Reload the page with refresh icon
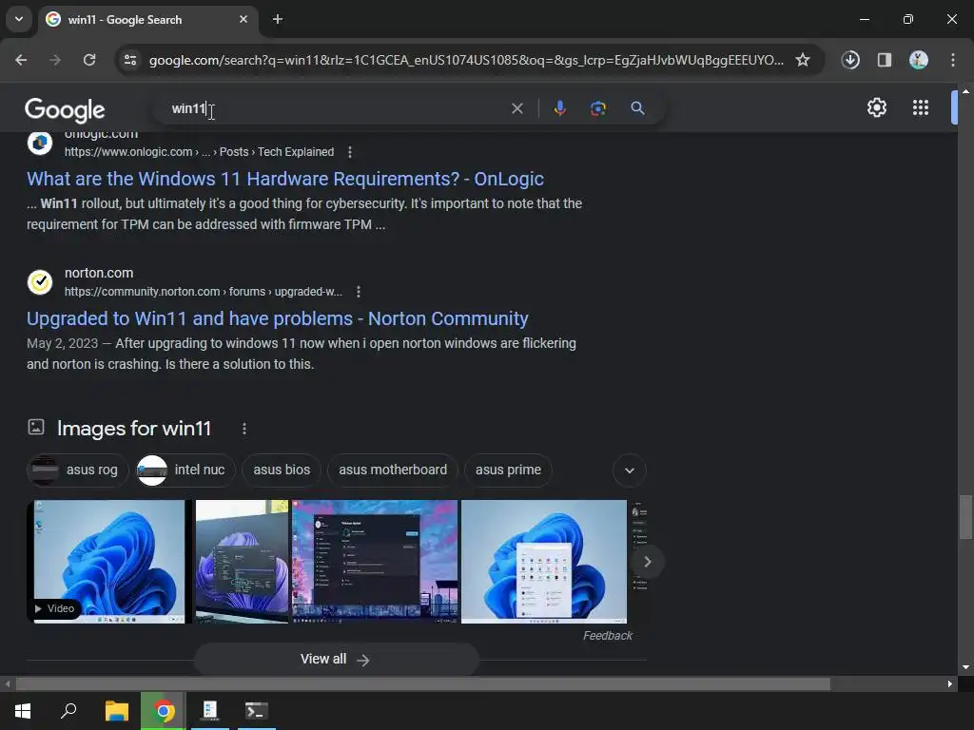This screenshot has height=730, width=974. click(x=89, y=60)
